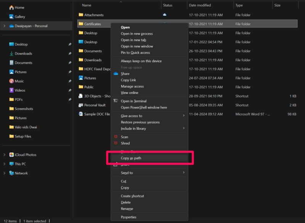This screenshot has height=223, width=305.
Task: Click the Gallery icon in sidebar
Action: [x=11, y=17]
